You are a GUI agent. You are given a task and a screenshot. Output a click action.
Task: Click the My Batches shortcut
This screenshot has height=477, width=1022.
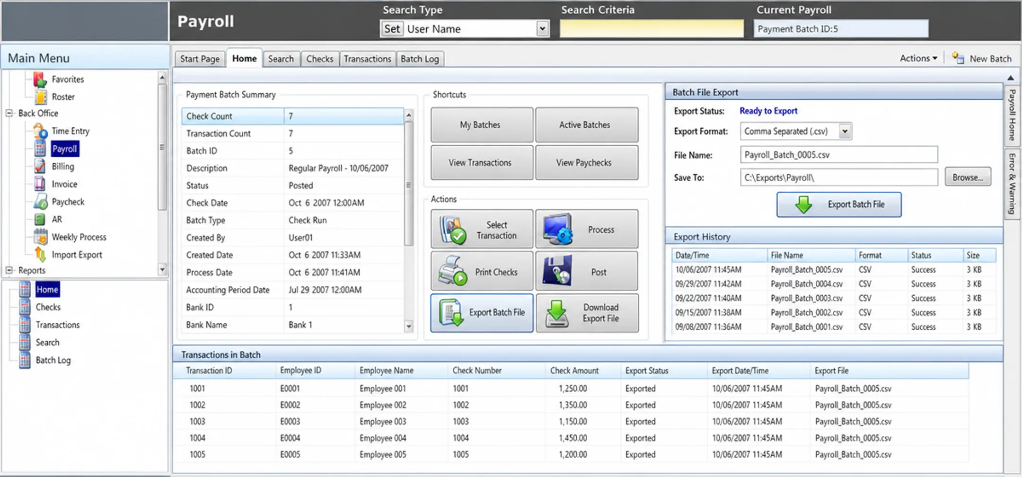[x=482, y=125]
